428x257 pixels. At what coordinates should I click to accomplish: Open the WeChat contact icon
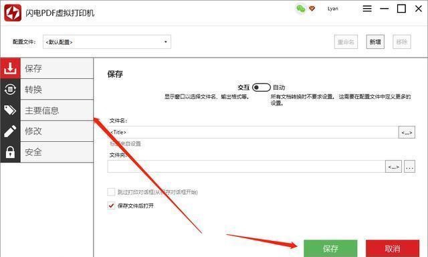point(300,9)
